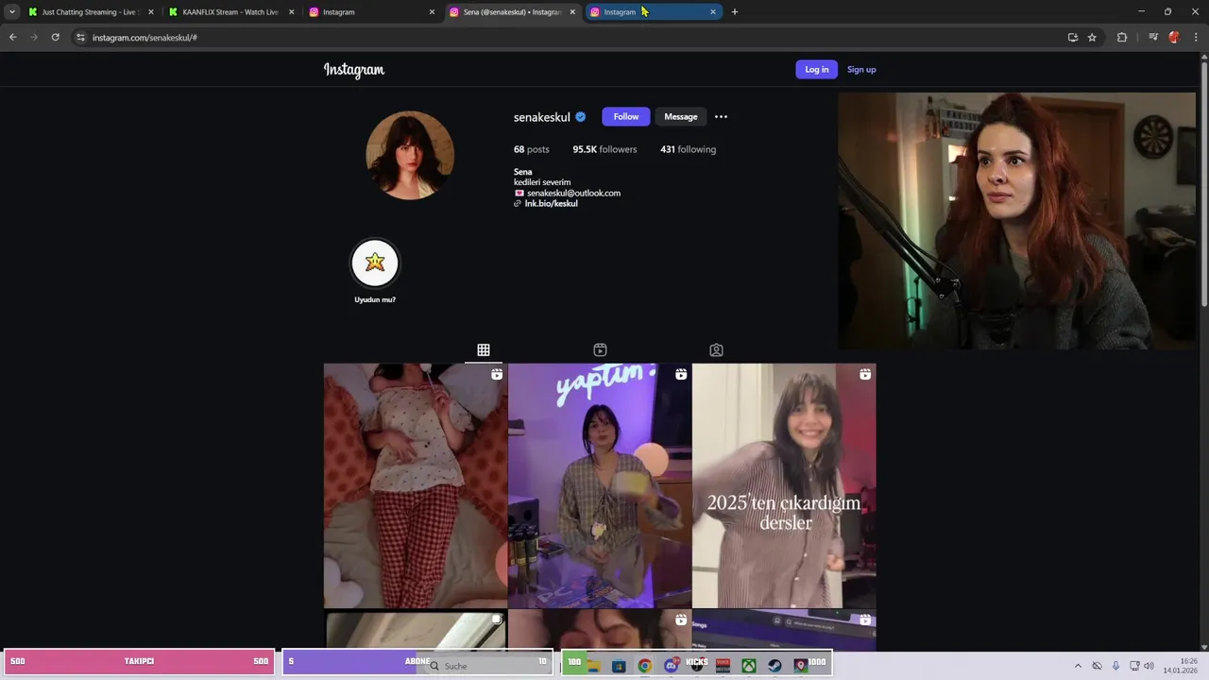
Task: Open the lnk.bio/keskul link
Action: click(x=551, y=203)
